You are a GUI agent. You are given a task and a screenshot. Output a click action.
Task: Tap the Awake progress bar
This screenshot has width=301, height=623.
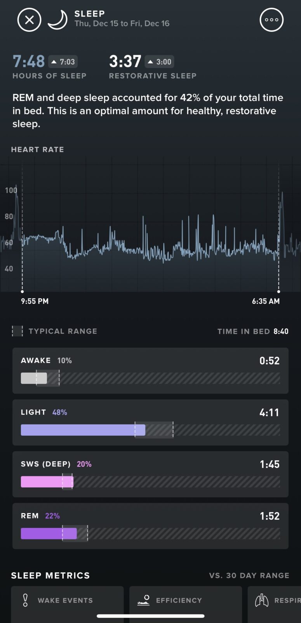pyautogui.click(x=150, y=378)
